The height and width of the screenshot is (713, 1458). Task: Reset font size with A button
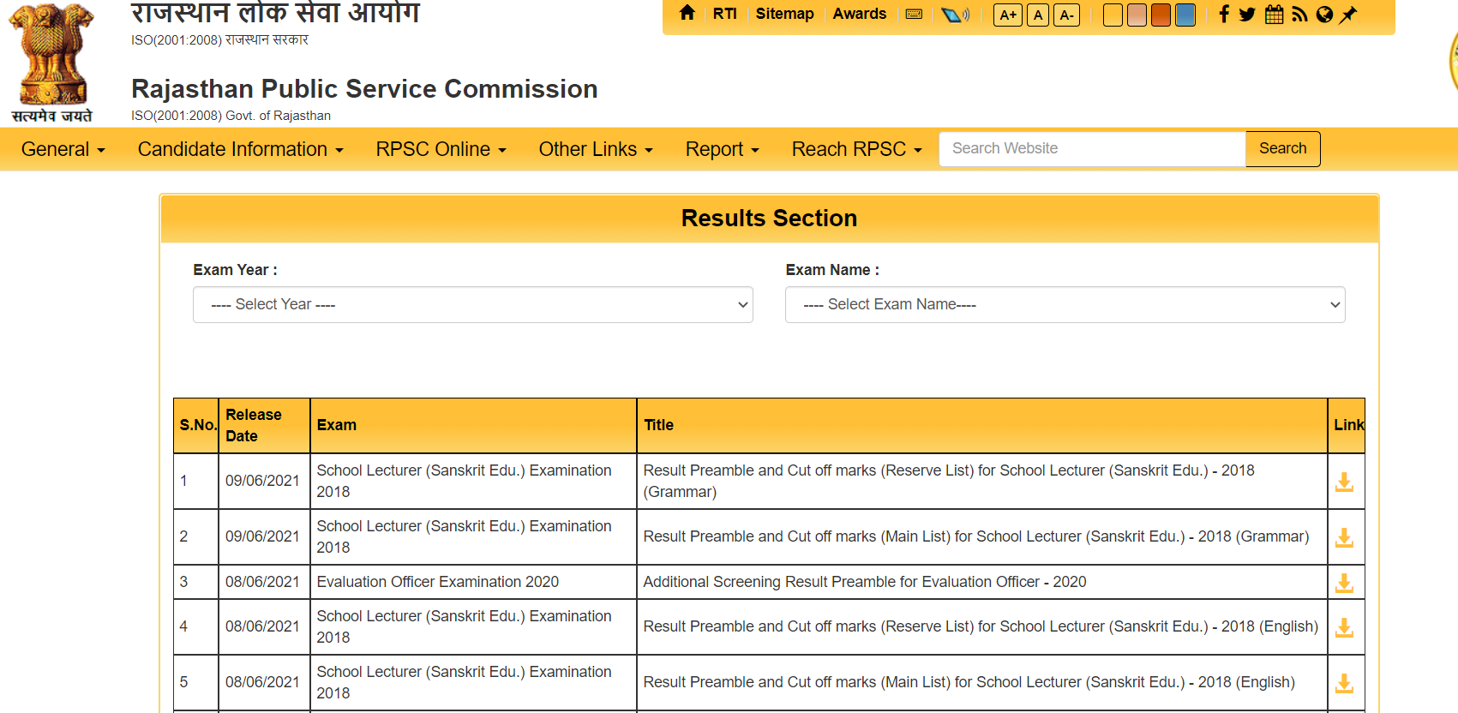coord(1038,15)
